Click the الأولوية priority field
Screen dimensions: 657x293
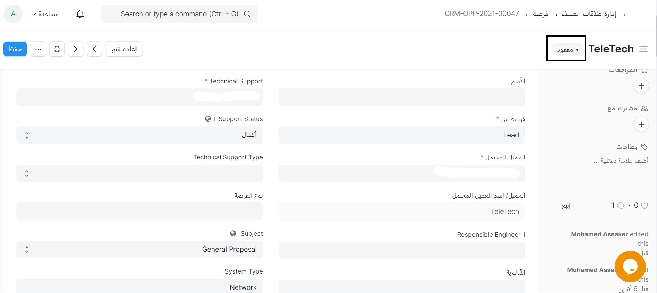pos(402,286)
